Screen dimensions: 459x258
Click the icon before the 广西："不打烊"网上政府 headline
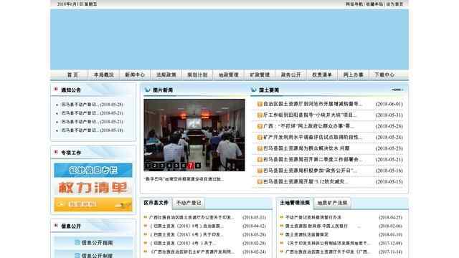click(x=260, y=126)
